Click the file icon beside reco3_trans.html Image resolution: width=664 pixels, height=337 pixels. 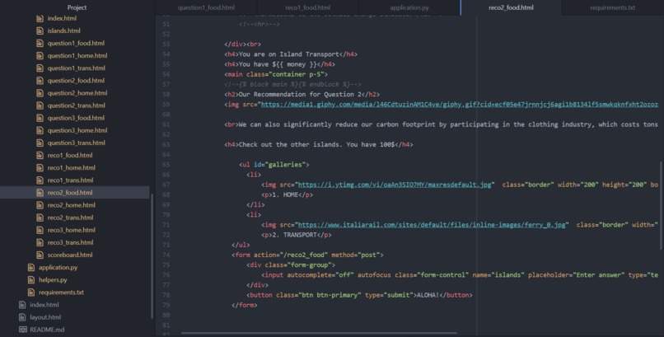tap(40, 242)
